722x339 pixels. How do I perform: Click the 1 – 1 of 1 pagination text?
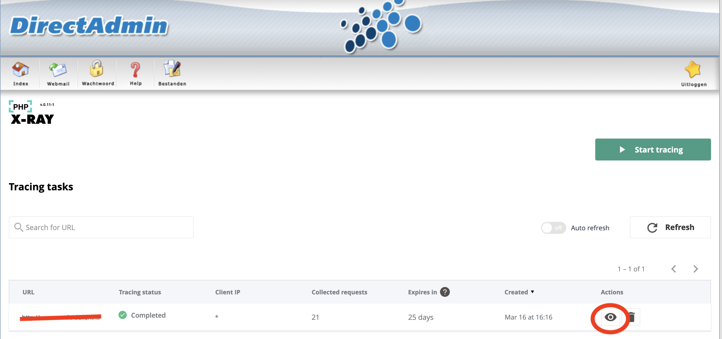[x=631, y=269]
